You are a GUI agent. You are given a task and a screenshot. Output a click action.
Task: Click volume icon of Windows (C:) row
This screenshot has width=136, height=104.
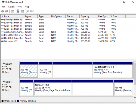pos(2,41)
